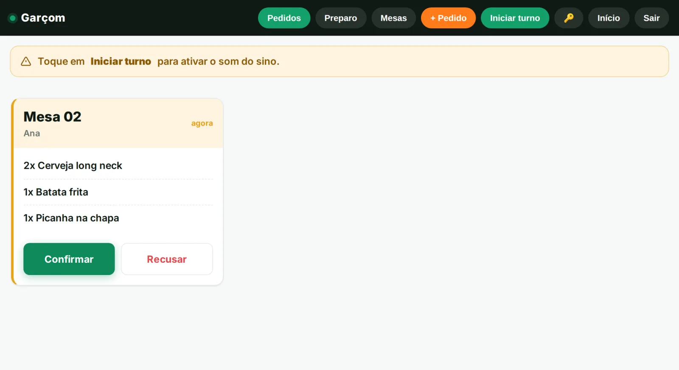
Task: Click the key icon button
Action: pos(569,18)
